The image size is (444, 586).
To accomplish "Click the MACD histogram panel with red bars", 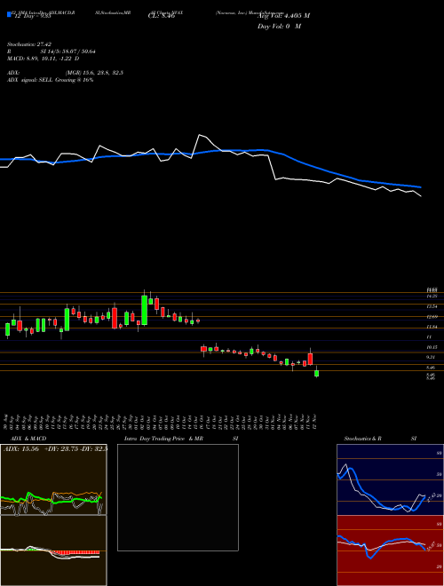I will point(53,550).
